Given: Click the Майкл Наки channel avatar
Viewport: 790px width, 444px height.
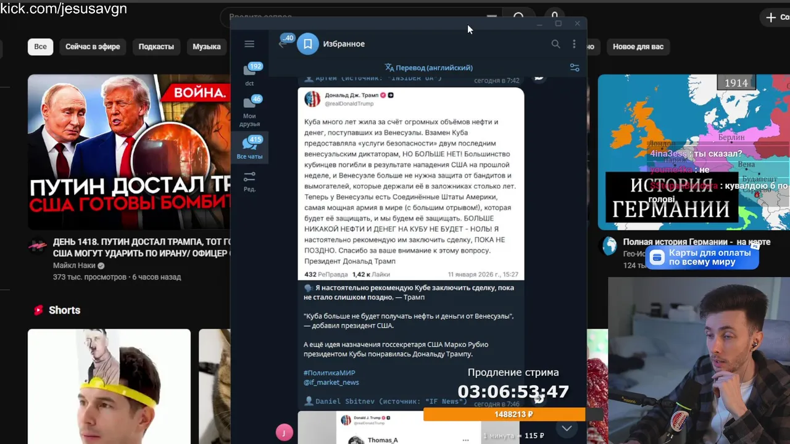Looking at the screenshot, I should click(37, 245).
